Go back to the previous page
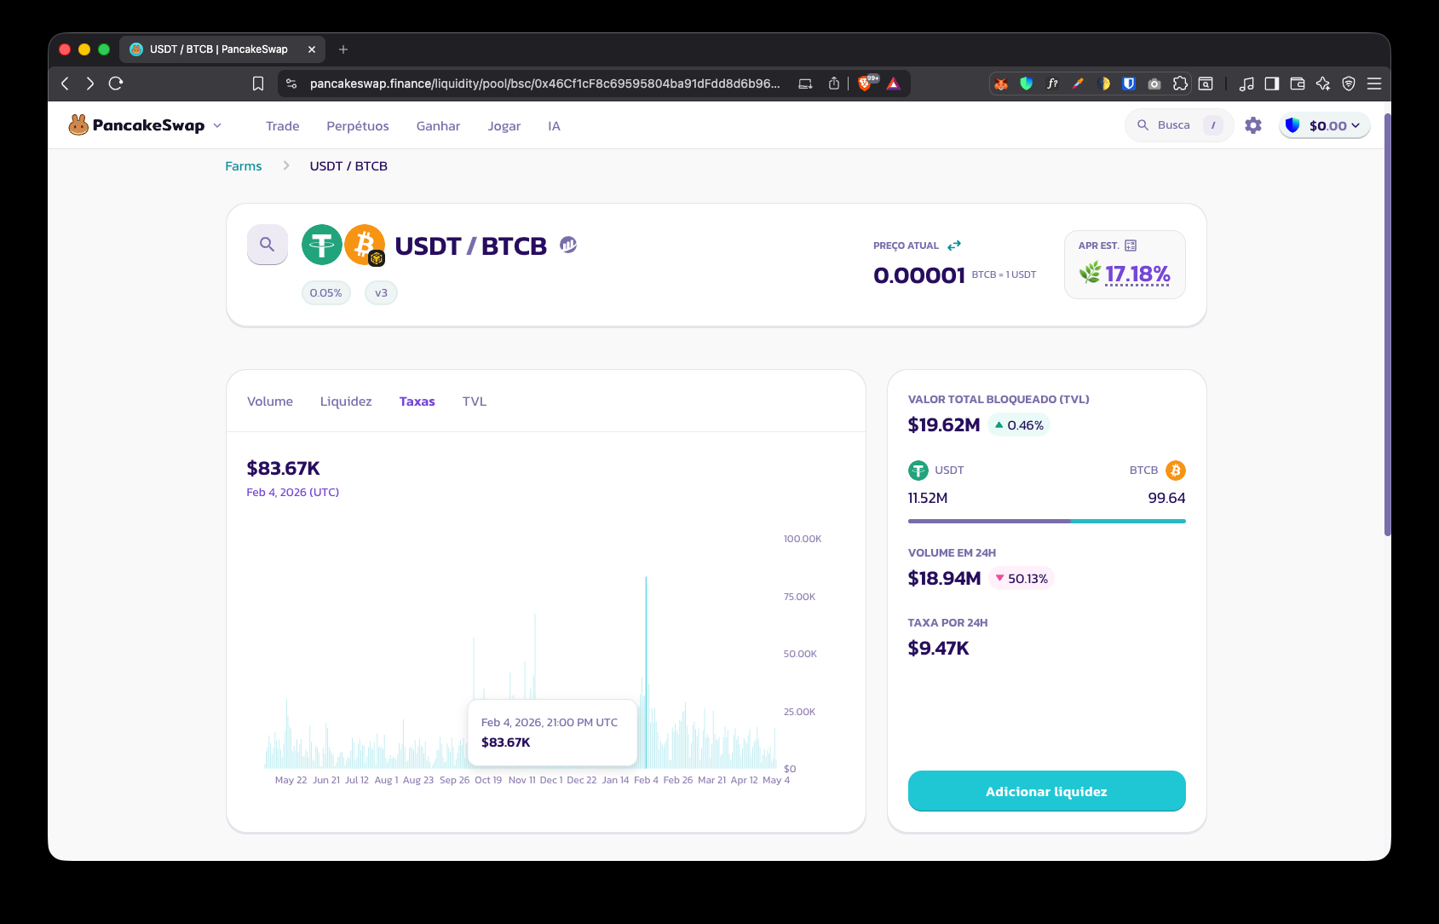The width and height of the screenshot is (1439, 924). click(x=65, y=84)
